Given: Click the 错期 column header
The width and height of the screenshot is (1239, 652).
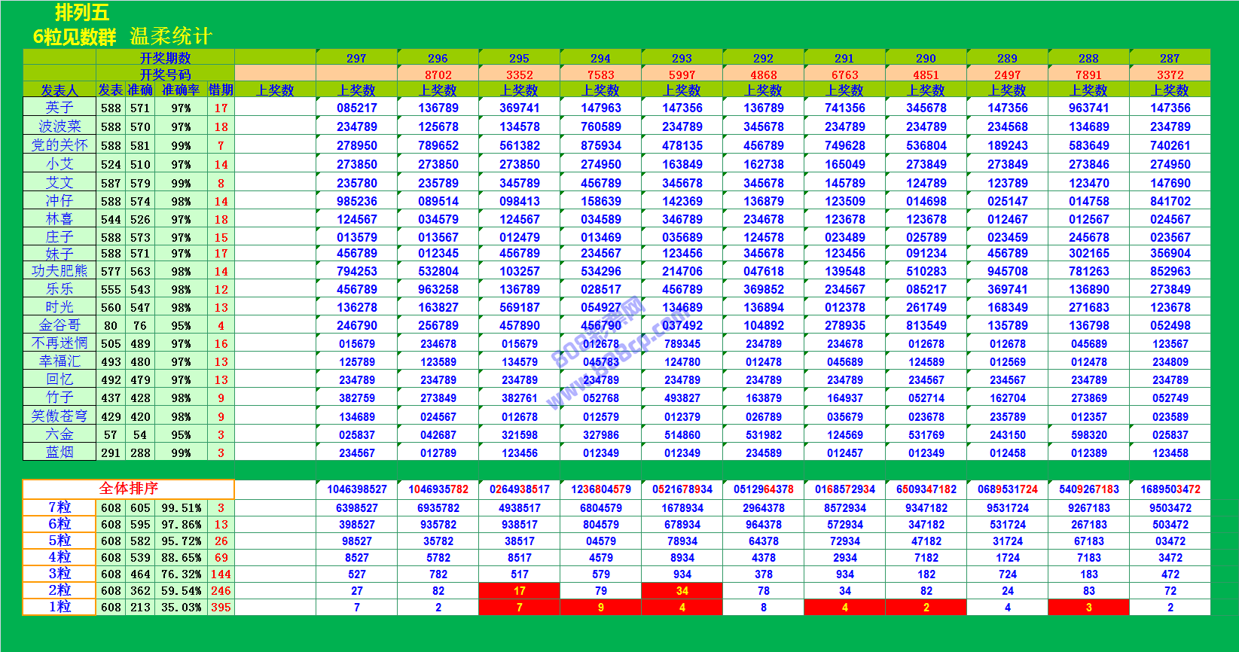Looking at the screenshot, I should 221,90.
